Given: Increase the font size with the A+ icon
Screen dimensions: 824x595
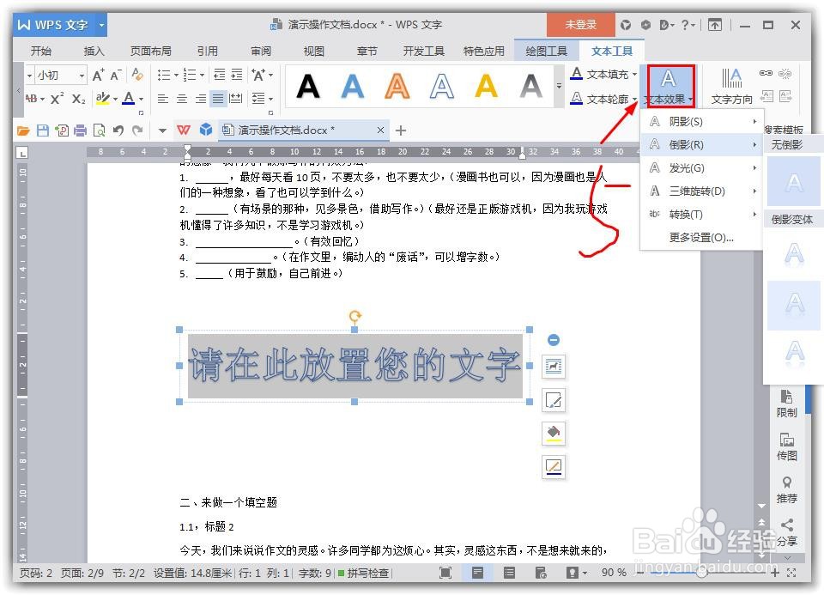Looking at the screenshot, I should 97,76.
